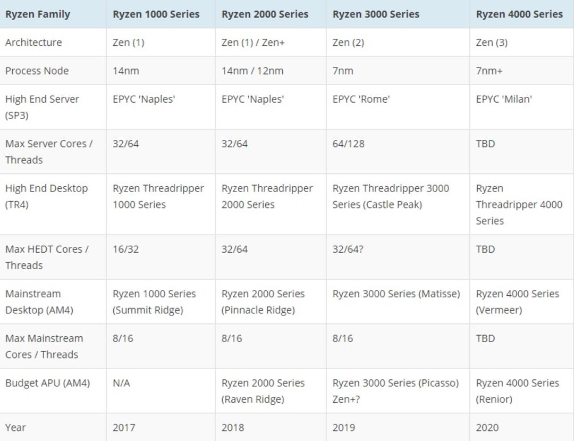Click Ryzen 4000 Series (Vermeer) cell
The width and height of the screenshot is (574, 441).
point(522,302)
